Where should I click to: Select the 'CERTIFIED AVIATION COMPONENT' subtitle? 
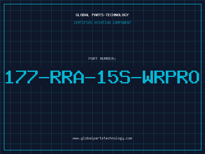102,23
